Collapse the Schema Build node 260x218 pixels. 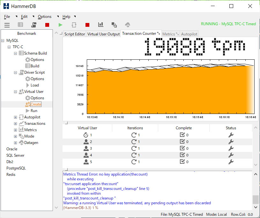(x=15, y=53)
